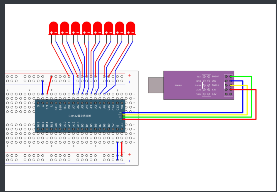Click pin label A3 on STM32 board
277x192 pixels.
point(91,107)
